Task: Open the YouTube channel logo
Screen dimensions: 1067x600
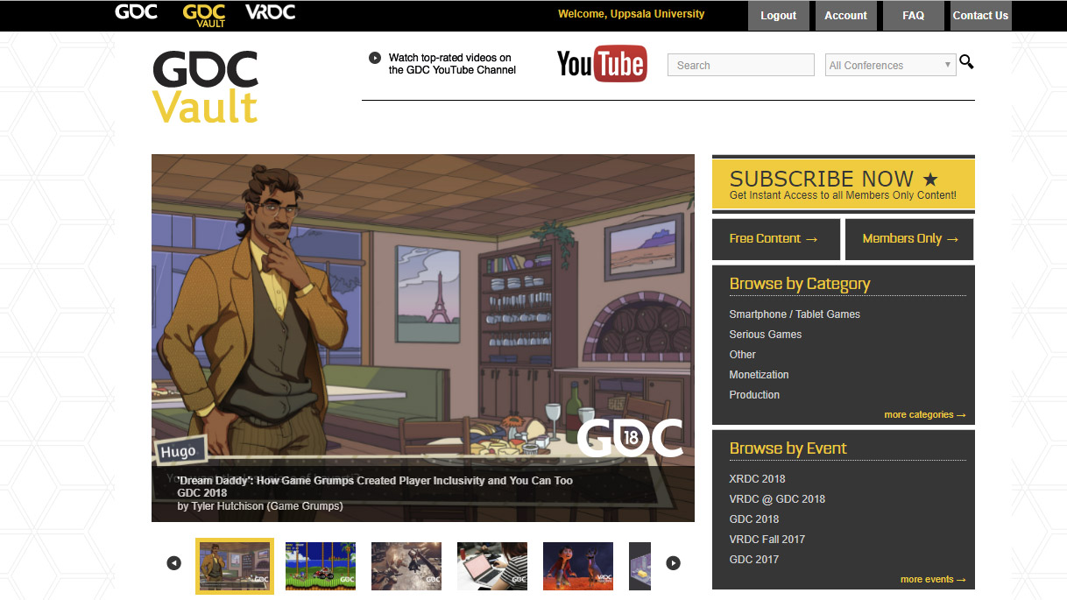Action: pos(602,65)
